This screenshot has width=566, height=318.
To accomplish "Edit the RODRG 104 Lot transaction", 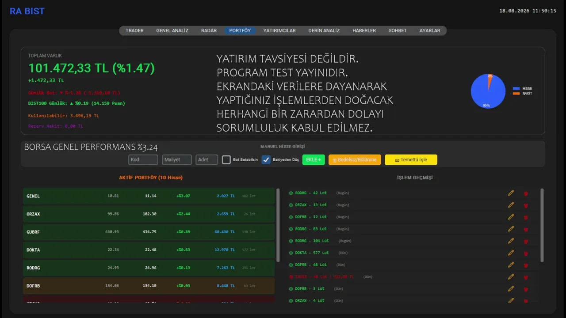I will click(x=511, y=241).
